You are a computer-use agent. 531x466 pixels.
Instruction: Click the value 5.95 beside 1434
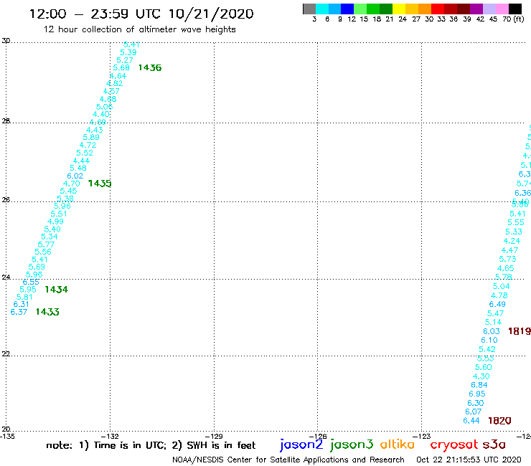point(28,290)
